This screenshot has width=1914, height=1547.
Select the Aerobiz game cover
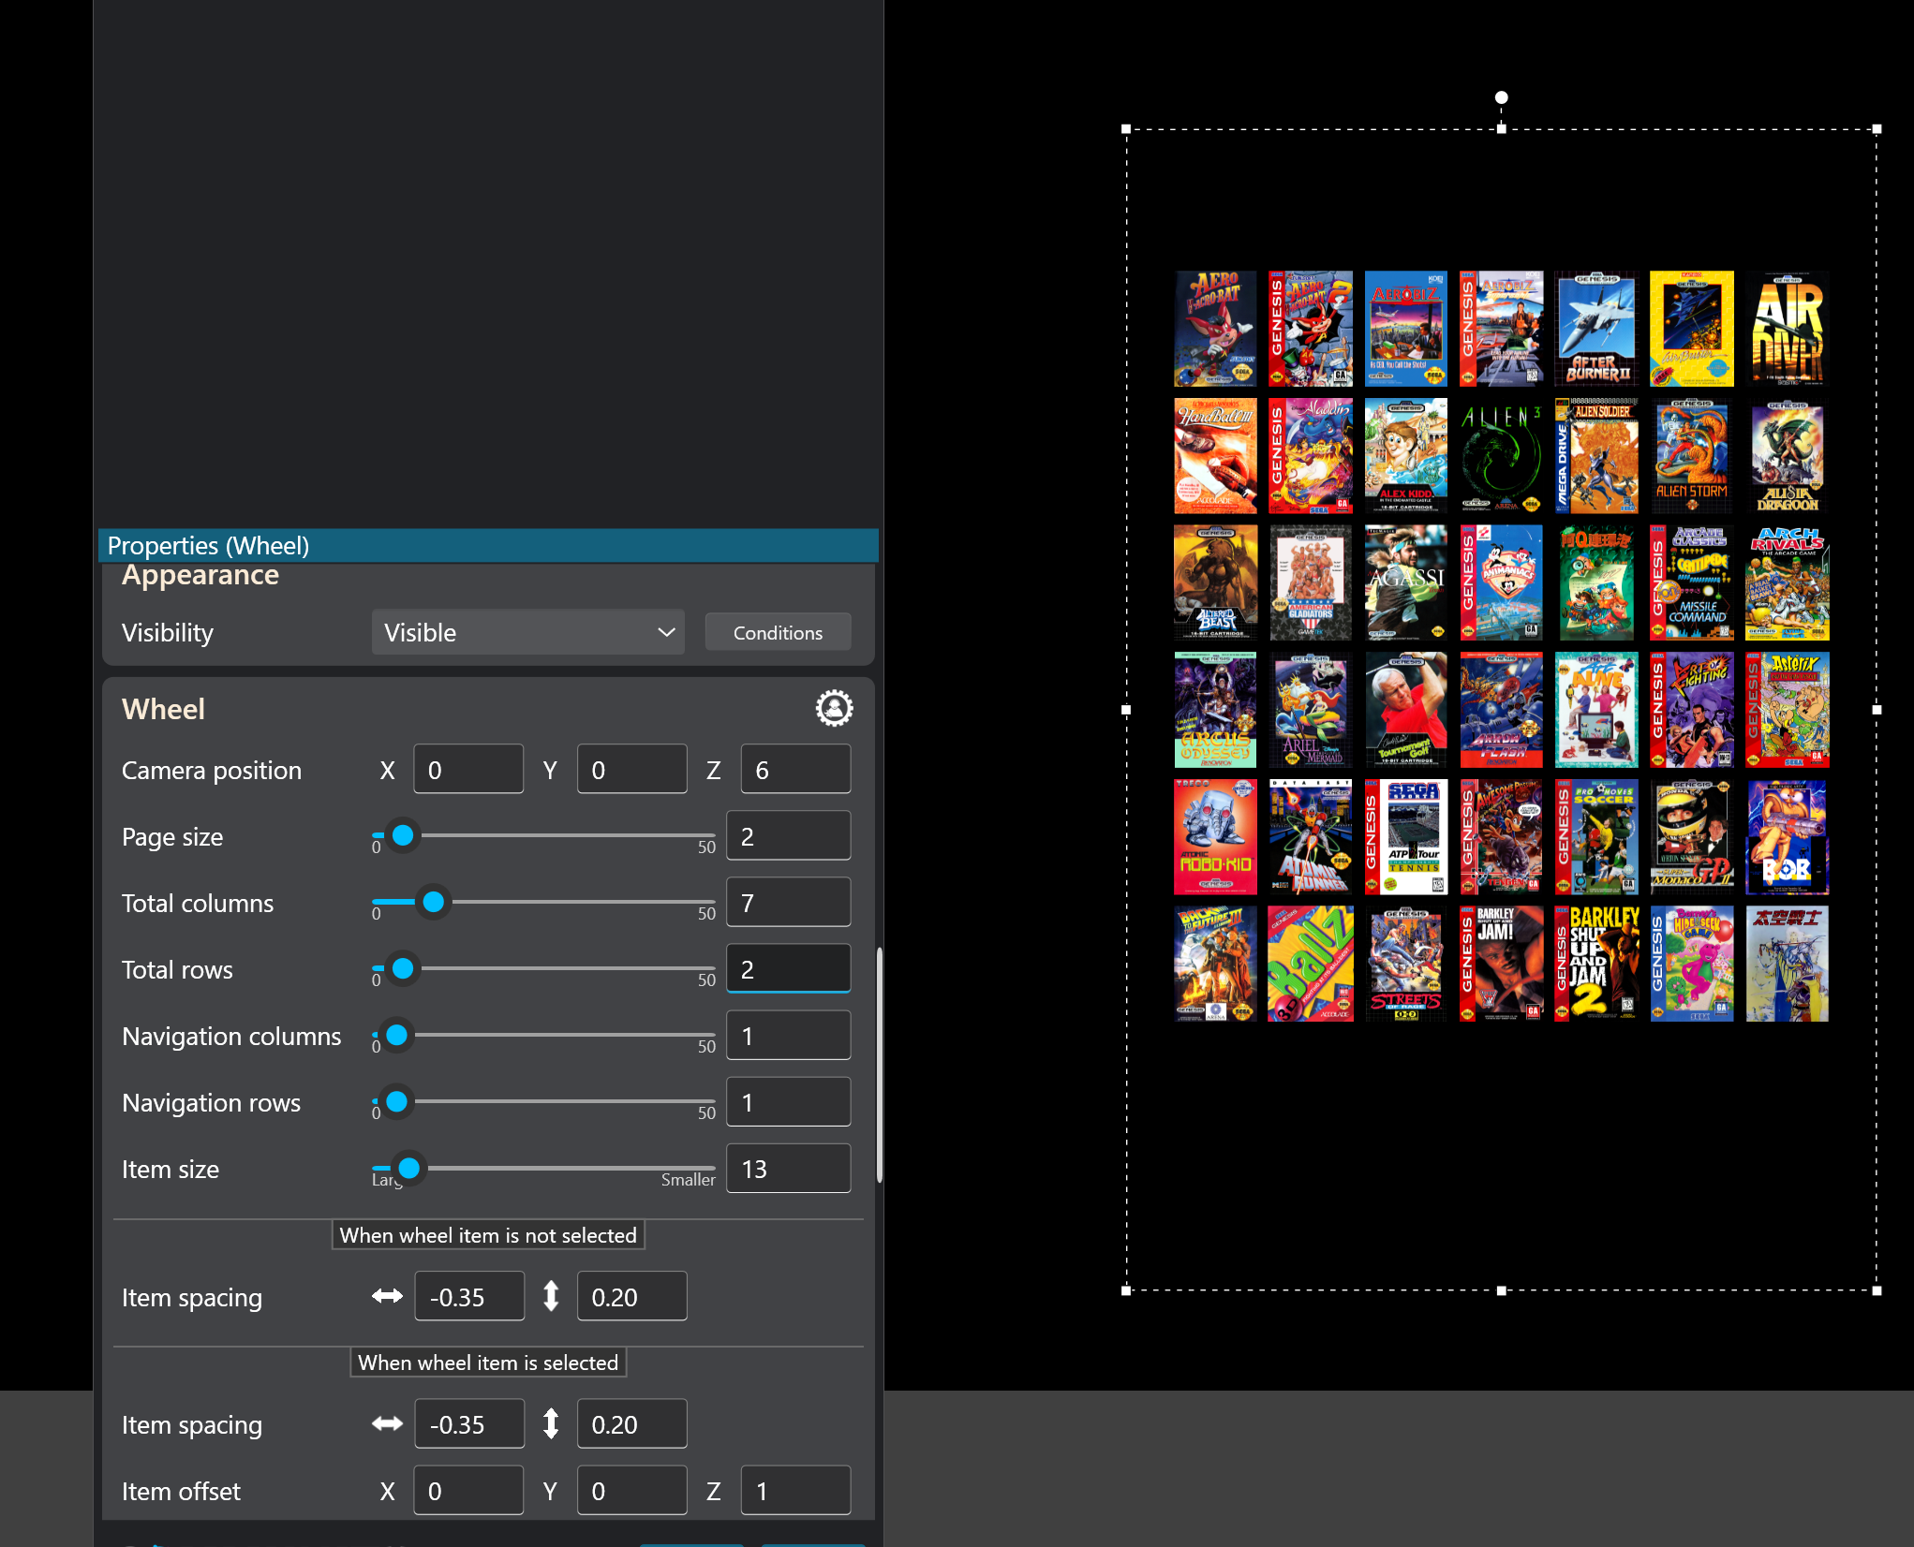[1405, 329]
